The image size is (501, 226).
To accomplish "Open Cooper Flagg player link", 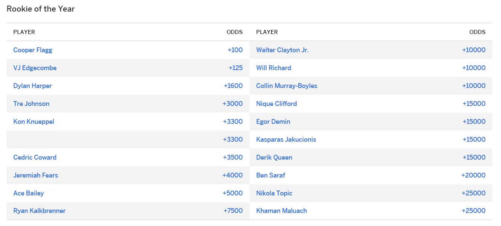I will point(33,50).
